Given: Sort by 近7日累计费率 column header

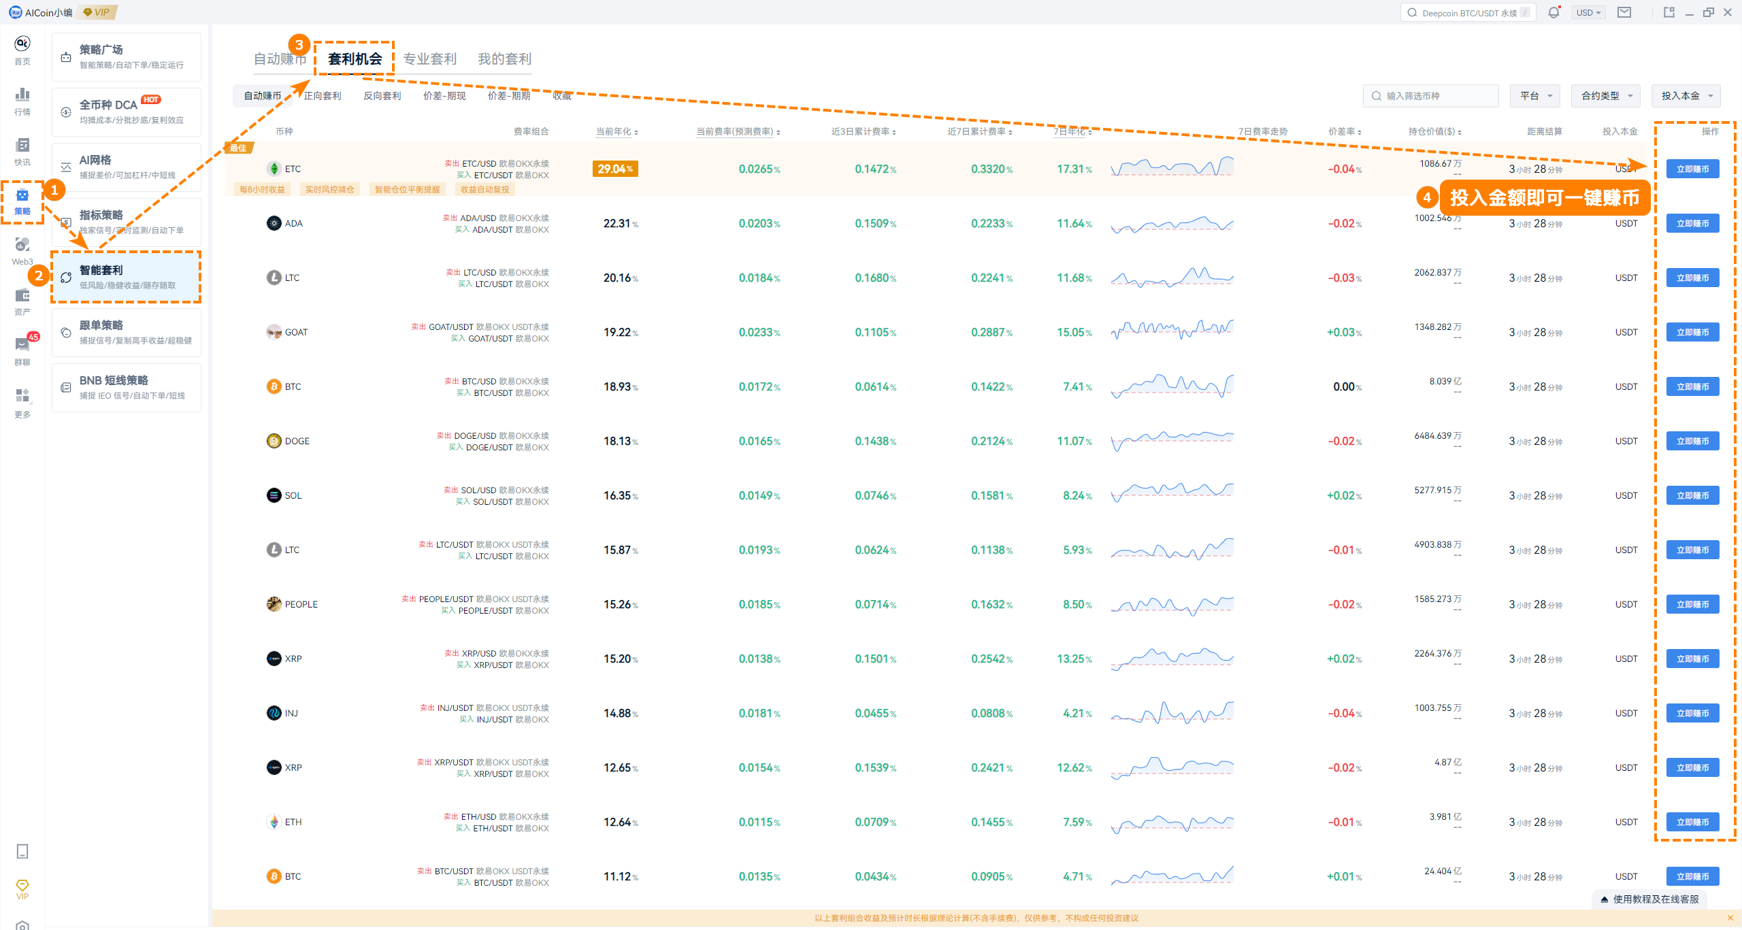Looking at the screenshot, I should point(980,131).
